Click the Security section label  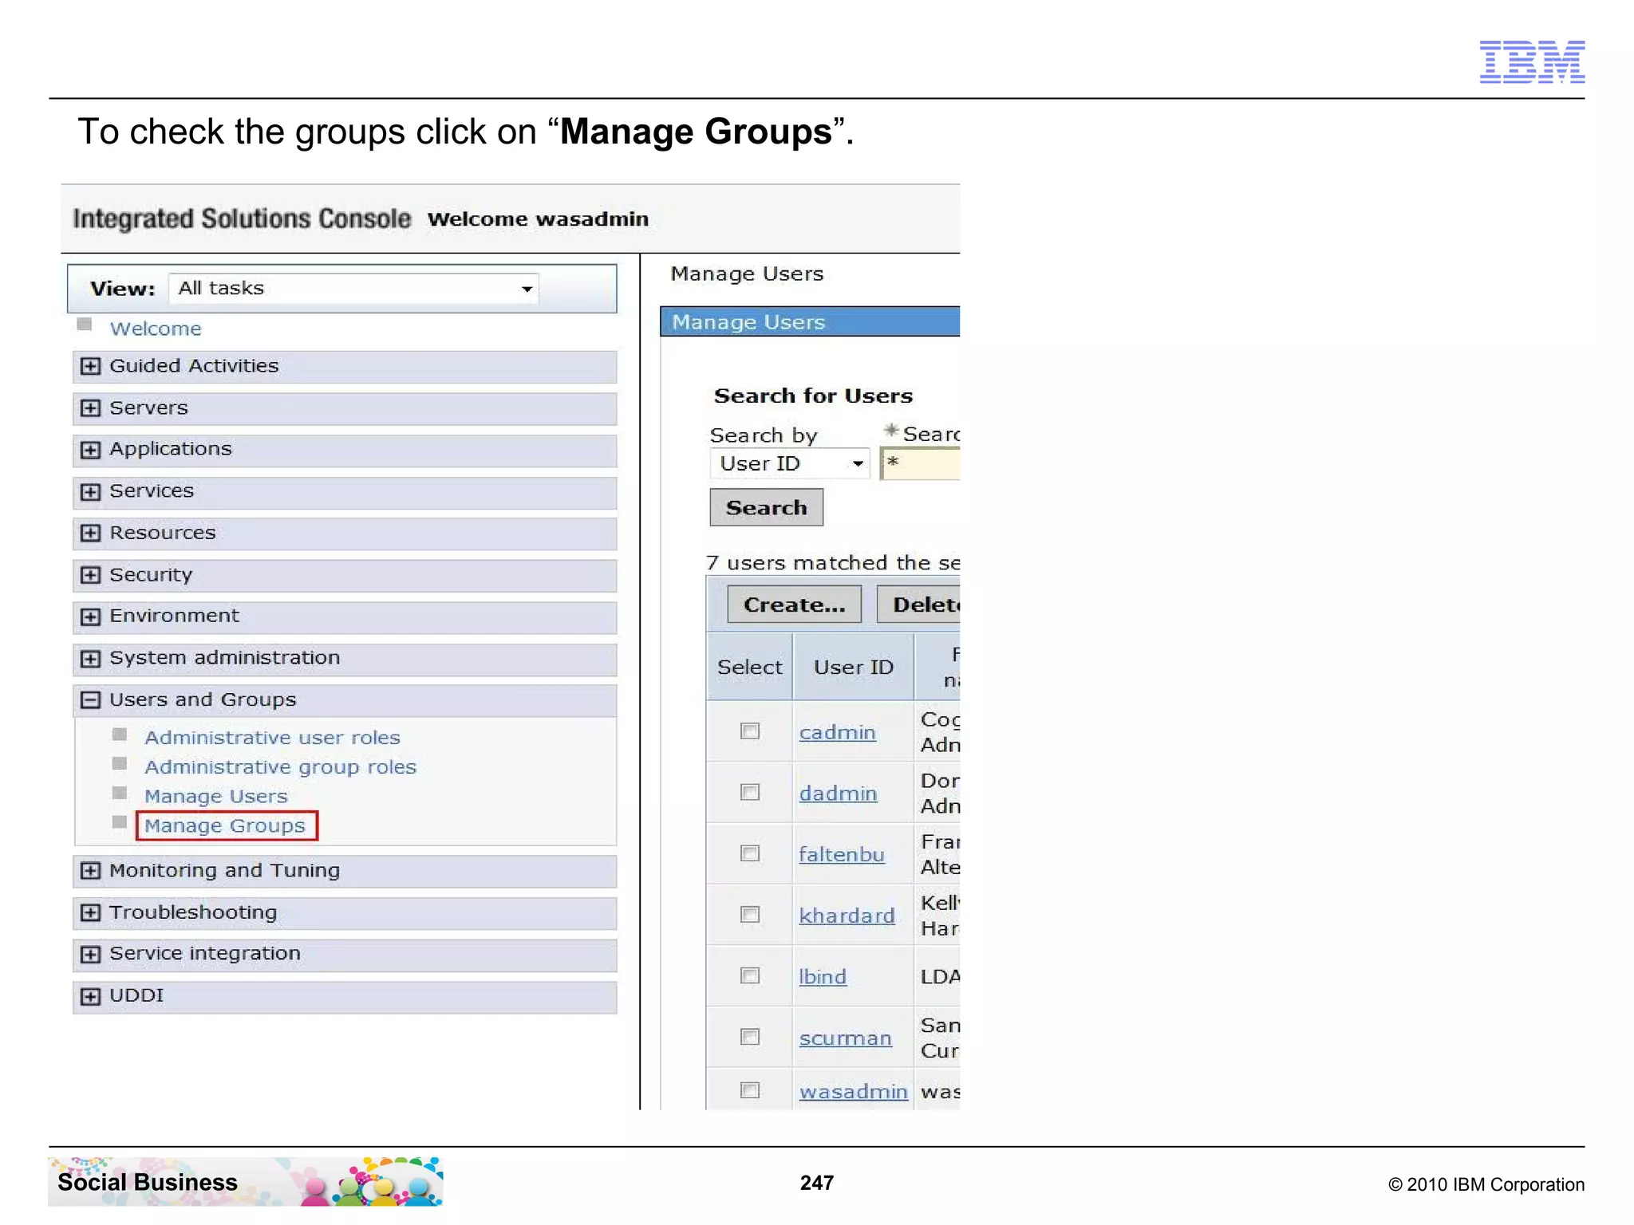pos(151,574)
